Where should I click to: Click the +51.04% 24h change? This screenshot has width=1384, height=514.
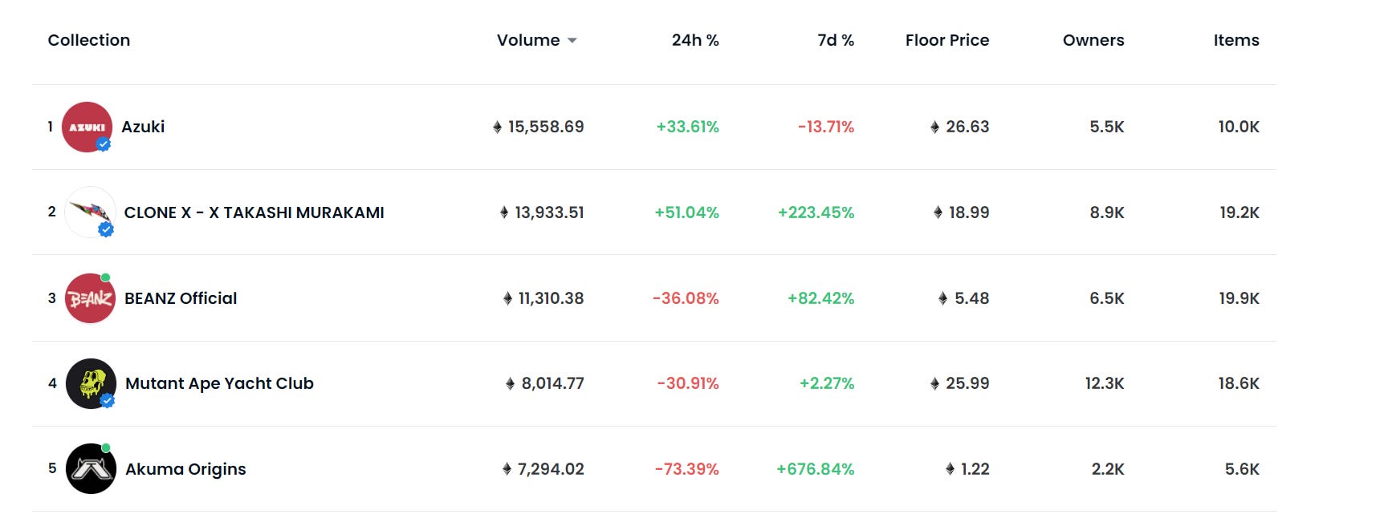[x=687, y=212]
